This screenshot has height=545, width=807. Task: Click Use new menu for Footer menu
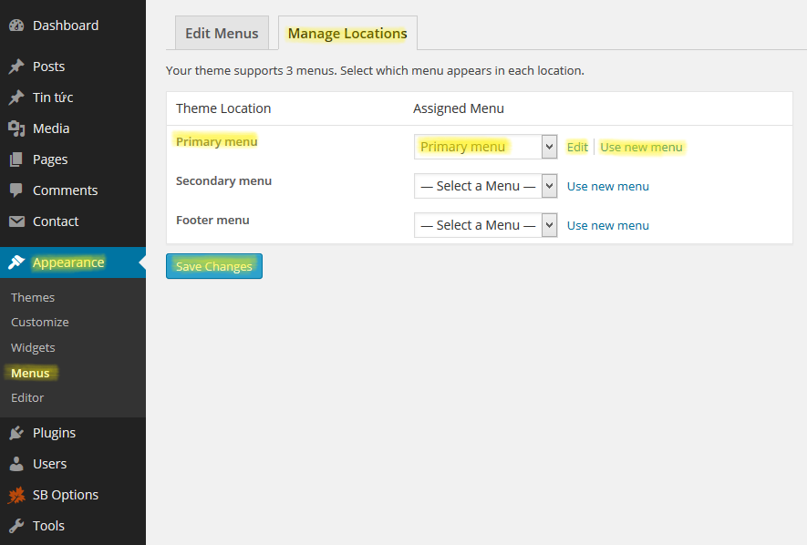608,225
